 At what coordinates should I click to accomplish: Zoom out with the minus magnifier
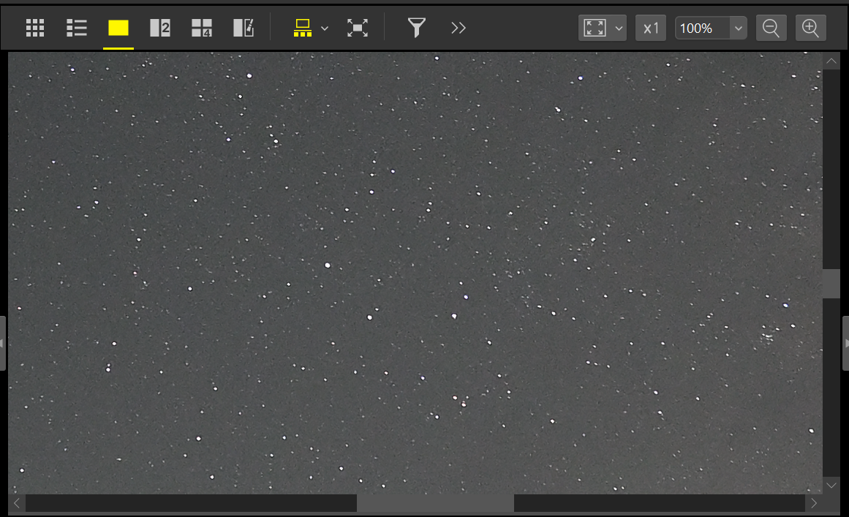(x=771, y=29)
